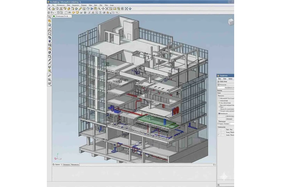Image resolution: width=281 pixels, height=187 pixels.
Task: Click the globe icon in top toolbar
Action: click(x=84, y=9)
